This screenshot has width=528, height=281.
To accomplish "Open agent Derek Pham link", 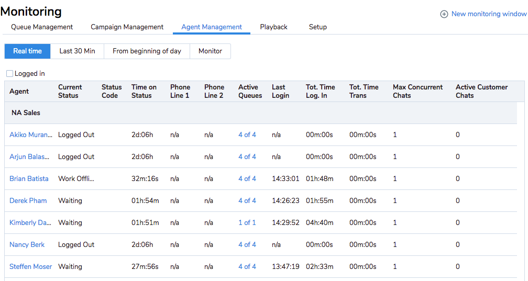I will (28, 200).
